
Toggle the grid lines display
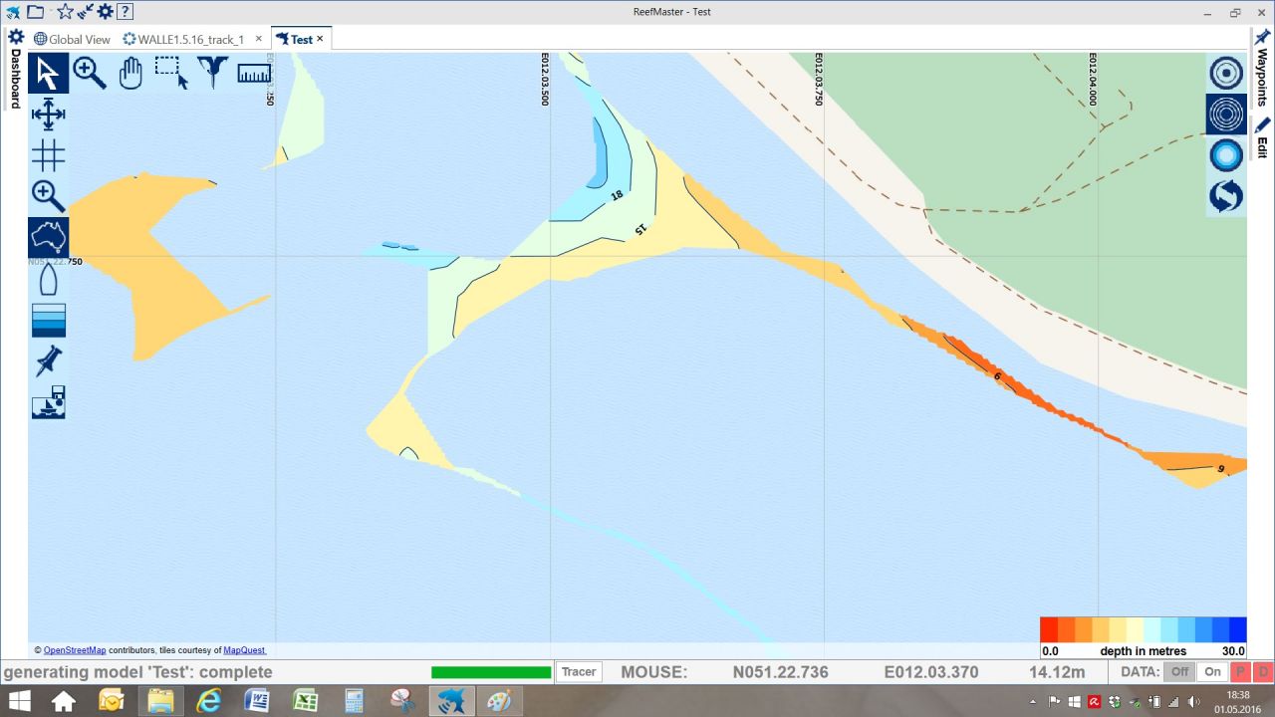tap(48, 155)
